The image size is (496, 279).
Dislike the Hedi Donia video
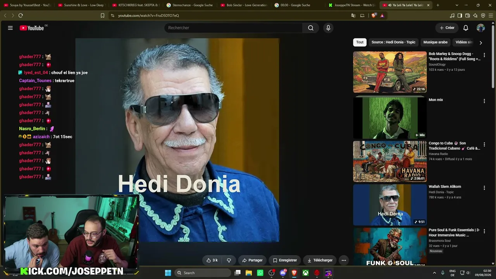pyautogui.click(x=229, y=260)
